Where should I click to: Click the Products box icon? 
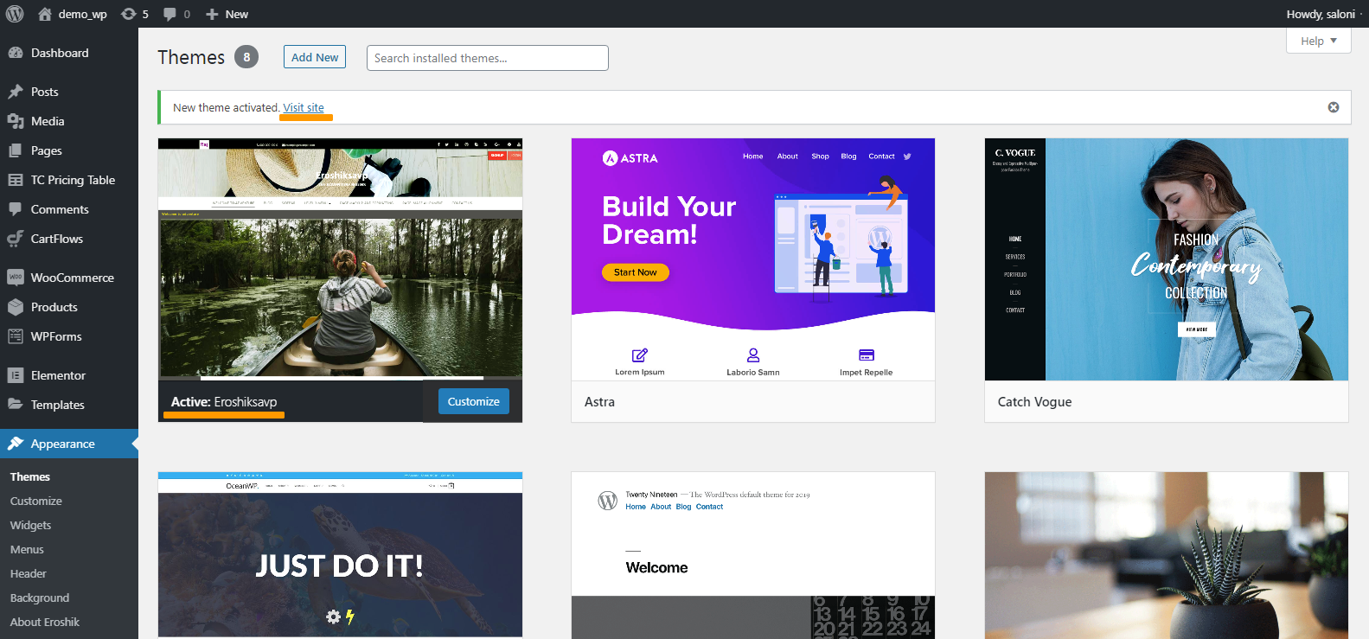16,307
